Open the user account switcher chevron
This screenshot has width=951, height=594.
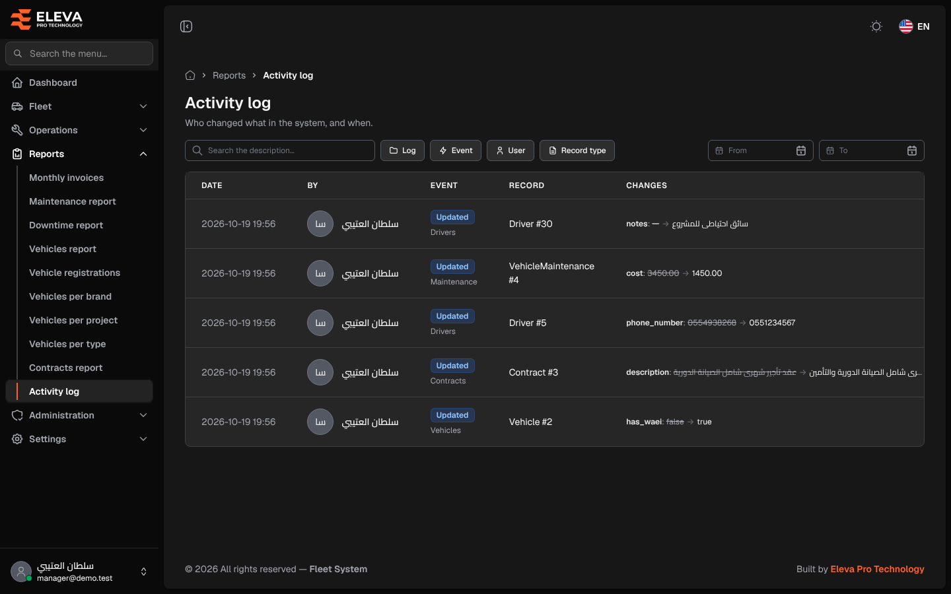coord(144,572)
